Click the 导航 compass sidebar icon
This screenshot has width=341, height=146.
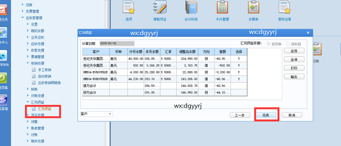[x=3, y=78]
